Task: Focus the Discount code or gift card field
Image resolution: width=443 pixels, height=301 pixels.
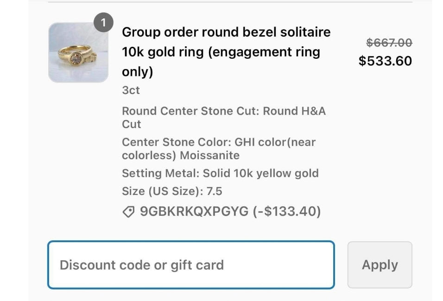Action: coord(190,265)
